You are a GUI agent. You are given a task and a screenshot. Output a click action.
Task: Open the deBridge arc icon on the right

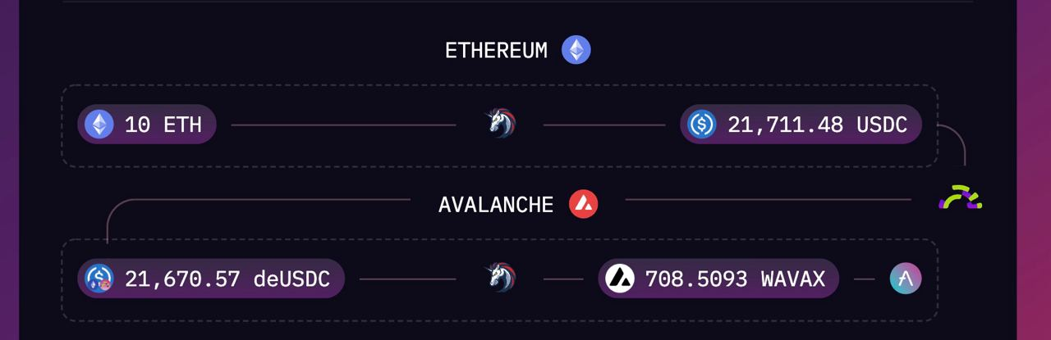961,198
